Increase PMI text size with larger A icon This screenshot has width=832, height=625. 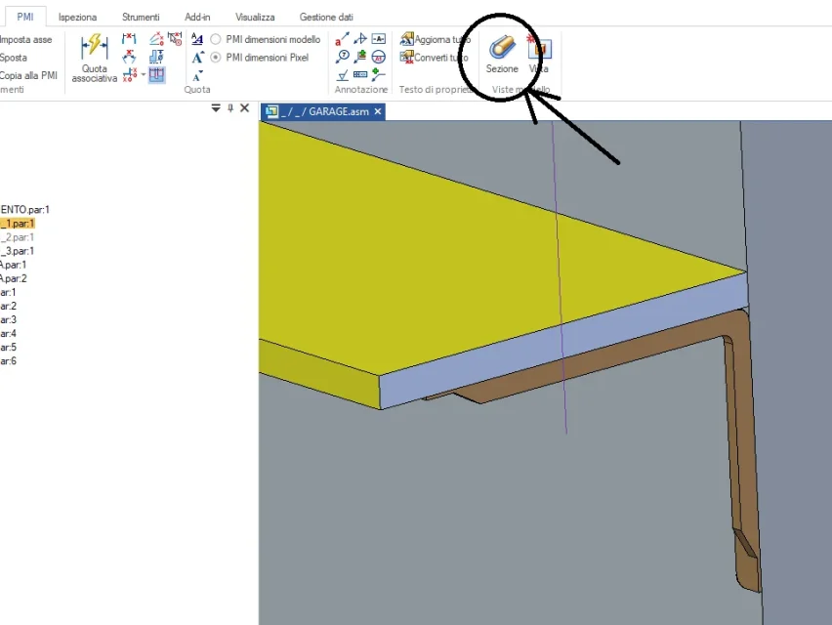tap(197, 58)
